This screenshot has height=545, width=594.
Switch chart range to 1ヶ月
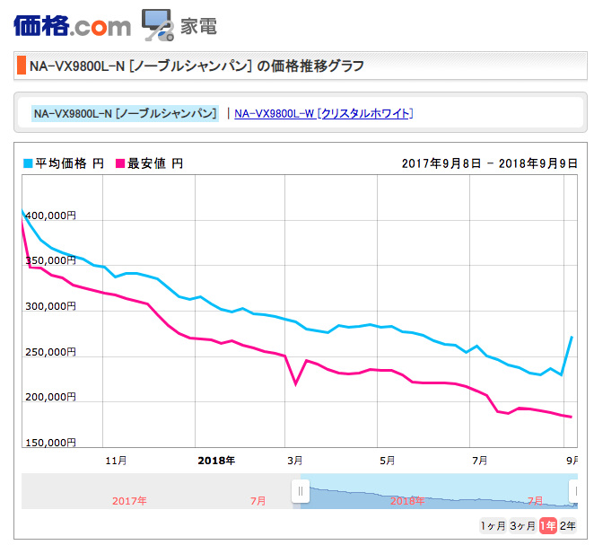click(493, 525)
